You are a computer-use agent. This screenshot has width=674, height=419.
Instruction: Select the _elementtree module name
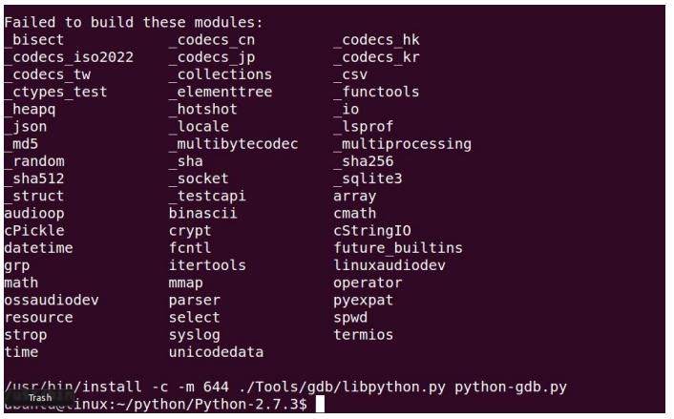[221, 92]
